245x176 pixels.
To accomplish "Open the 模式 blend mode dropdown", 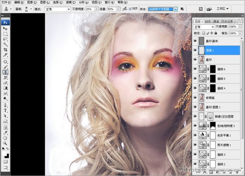I will 57,8.
